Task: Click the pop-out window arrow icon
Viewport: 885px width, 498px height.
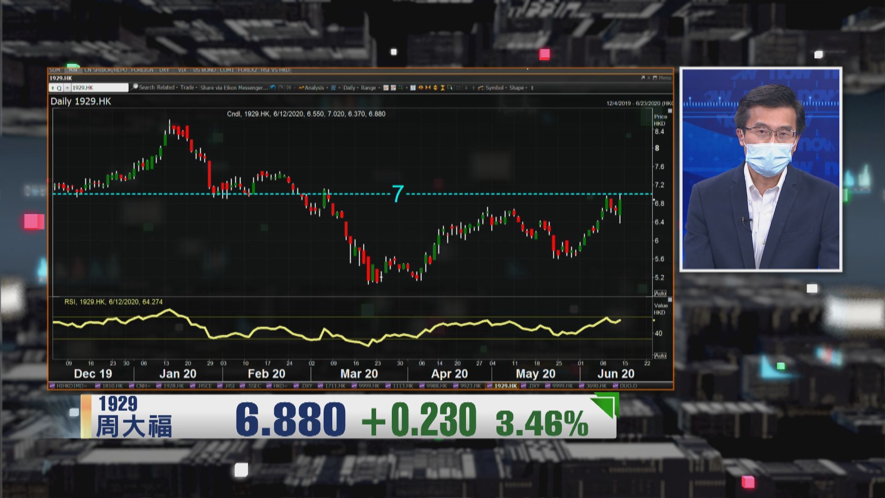Action: (x=643, y=78)
